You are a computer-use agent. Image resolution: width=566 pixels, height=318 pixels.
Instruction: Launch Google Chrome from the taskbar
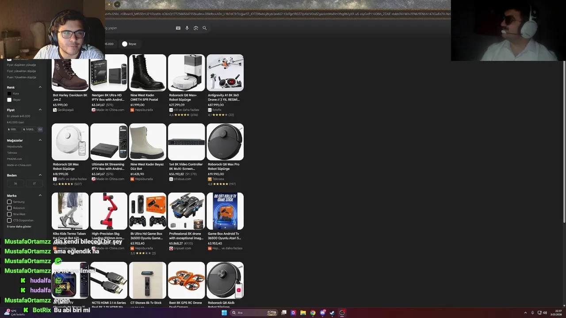pos(313,313)
